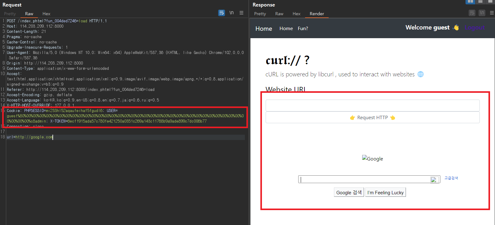Click the Content-Length: 21 header line

tap(26, 31)
